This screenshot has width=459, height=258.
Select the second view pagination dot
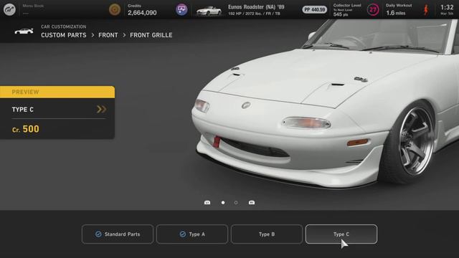click(x=236, y=202)
